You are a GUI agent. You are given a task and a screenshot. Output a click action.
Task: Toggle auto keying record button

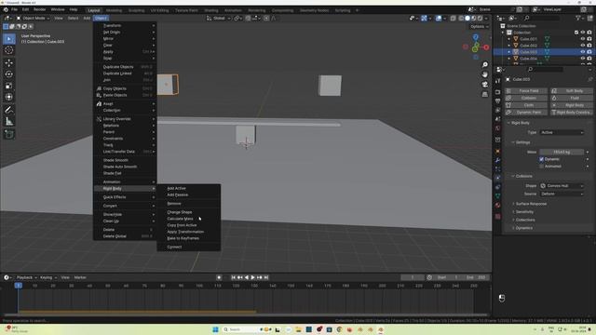(219, 277)
